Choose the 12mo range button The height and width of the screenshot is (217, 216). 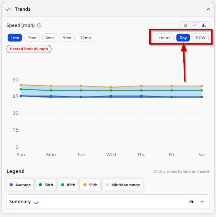(86, 38)
